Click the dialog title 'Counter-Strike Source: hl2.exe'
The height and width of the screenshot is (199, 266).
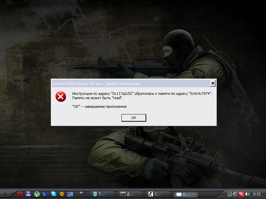77,84
